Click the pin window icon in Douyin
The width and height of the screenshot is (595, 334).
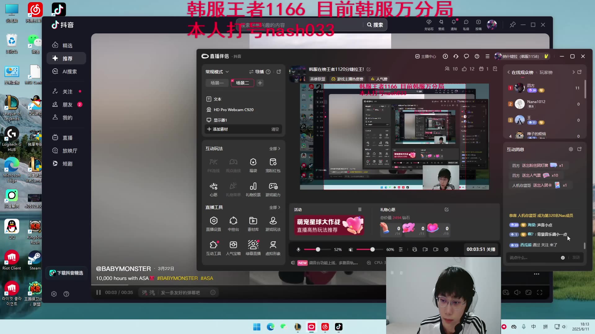pyautogui.click(x=513, y=25)
